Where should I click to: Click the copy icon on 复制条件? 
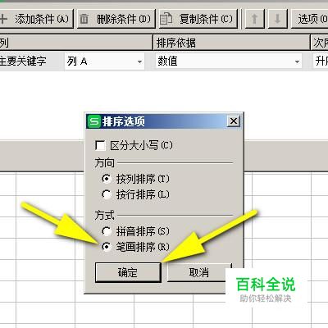pos(166,19)
